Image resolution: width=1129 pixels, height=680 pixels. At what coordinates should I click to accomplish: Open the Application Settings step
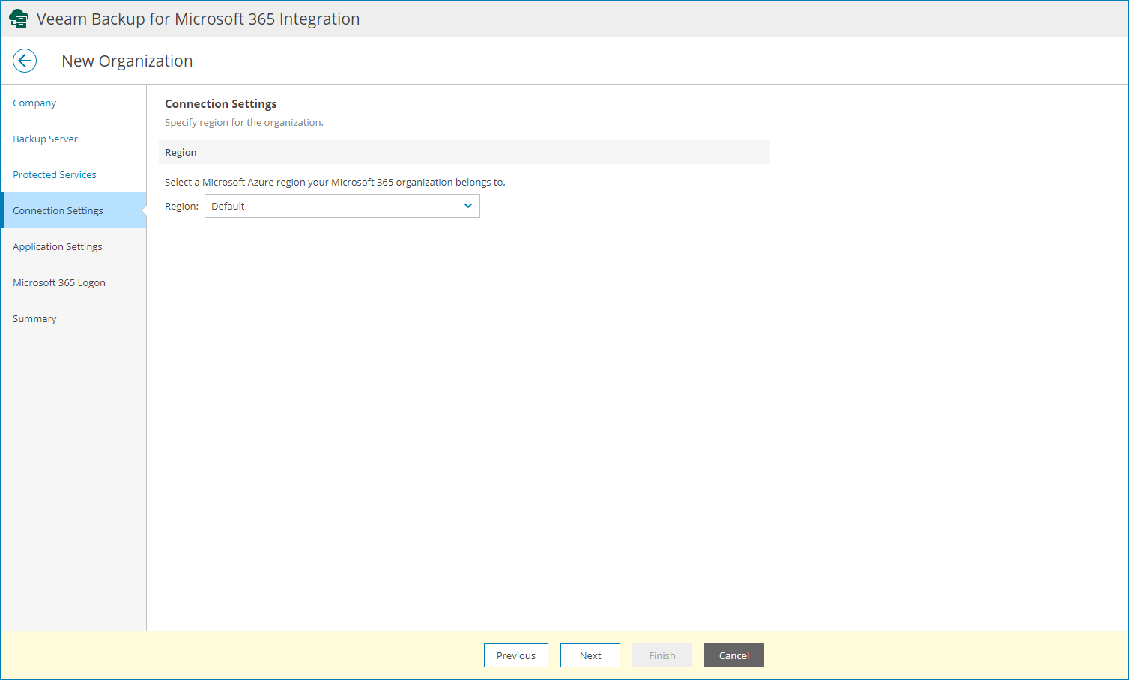[58, 247]
